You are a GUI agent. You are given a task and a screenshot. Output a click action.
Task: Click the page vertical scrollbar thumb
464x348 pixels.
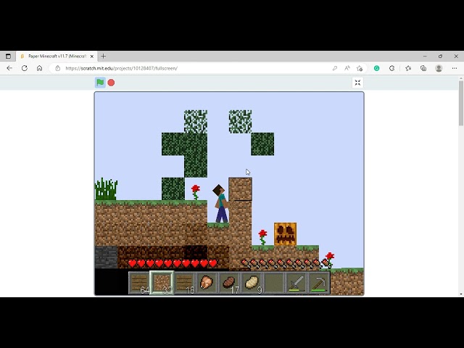tap(461, 103)
